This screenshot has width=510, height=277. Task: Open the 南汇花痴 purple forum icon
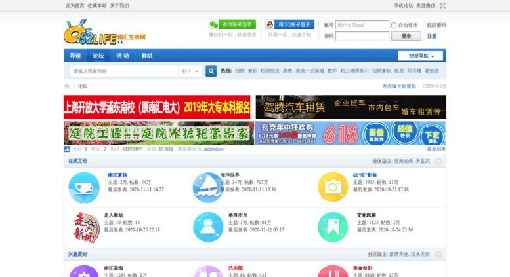pos(84,271)
